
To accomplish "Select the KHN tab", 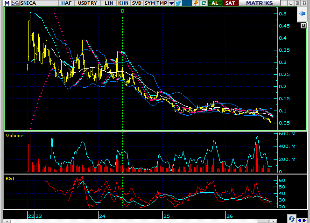I will (x=123, y=3).
